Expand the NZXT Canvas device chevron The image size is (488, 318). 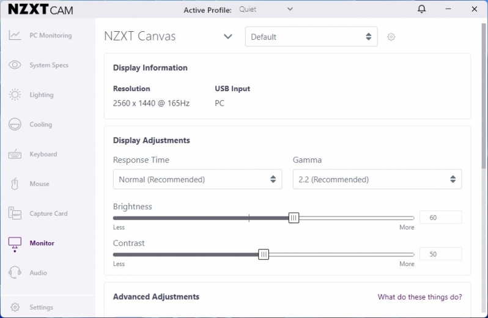point(228,37)
